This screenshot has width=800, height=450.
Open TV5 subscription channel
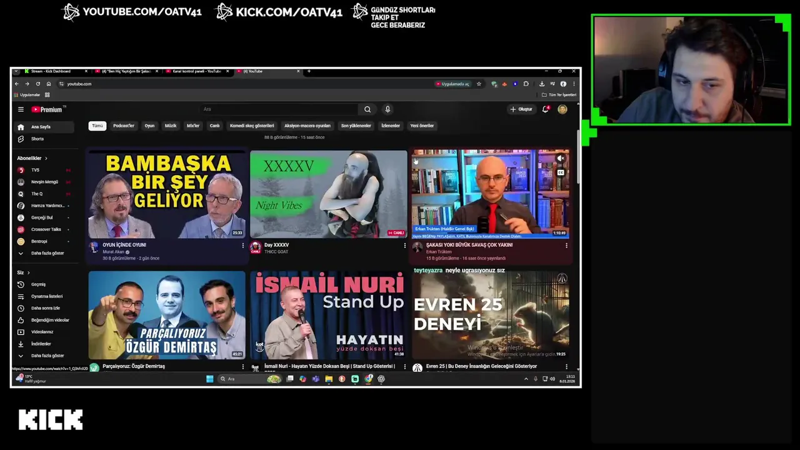pos(44,170)
